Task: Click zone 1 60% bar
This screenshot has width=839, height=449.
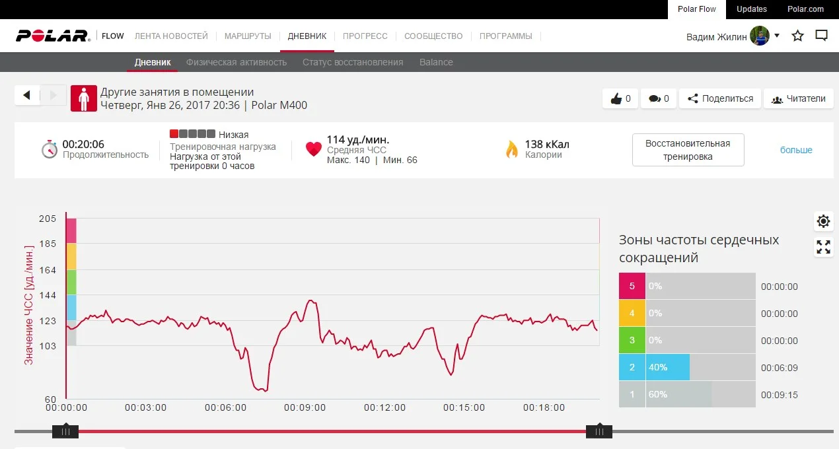Action: (x=679, y=394)
